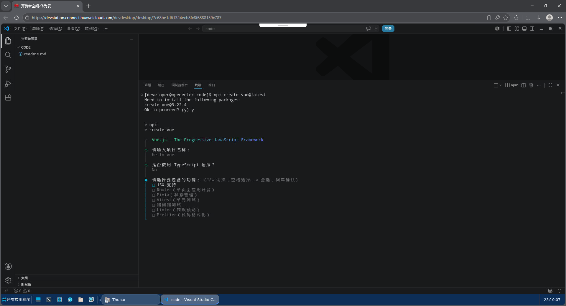Screen dimensions: 566x306
Task: Open the web browser globe icon in the taskbar
Action: coord(70,300)
